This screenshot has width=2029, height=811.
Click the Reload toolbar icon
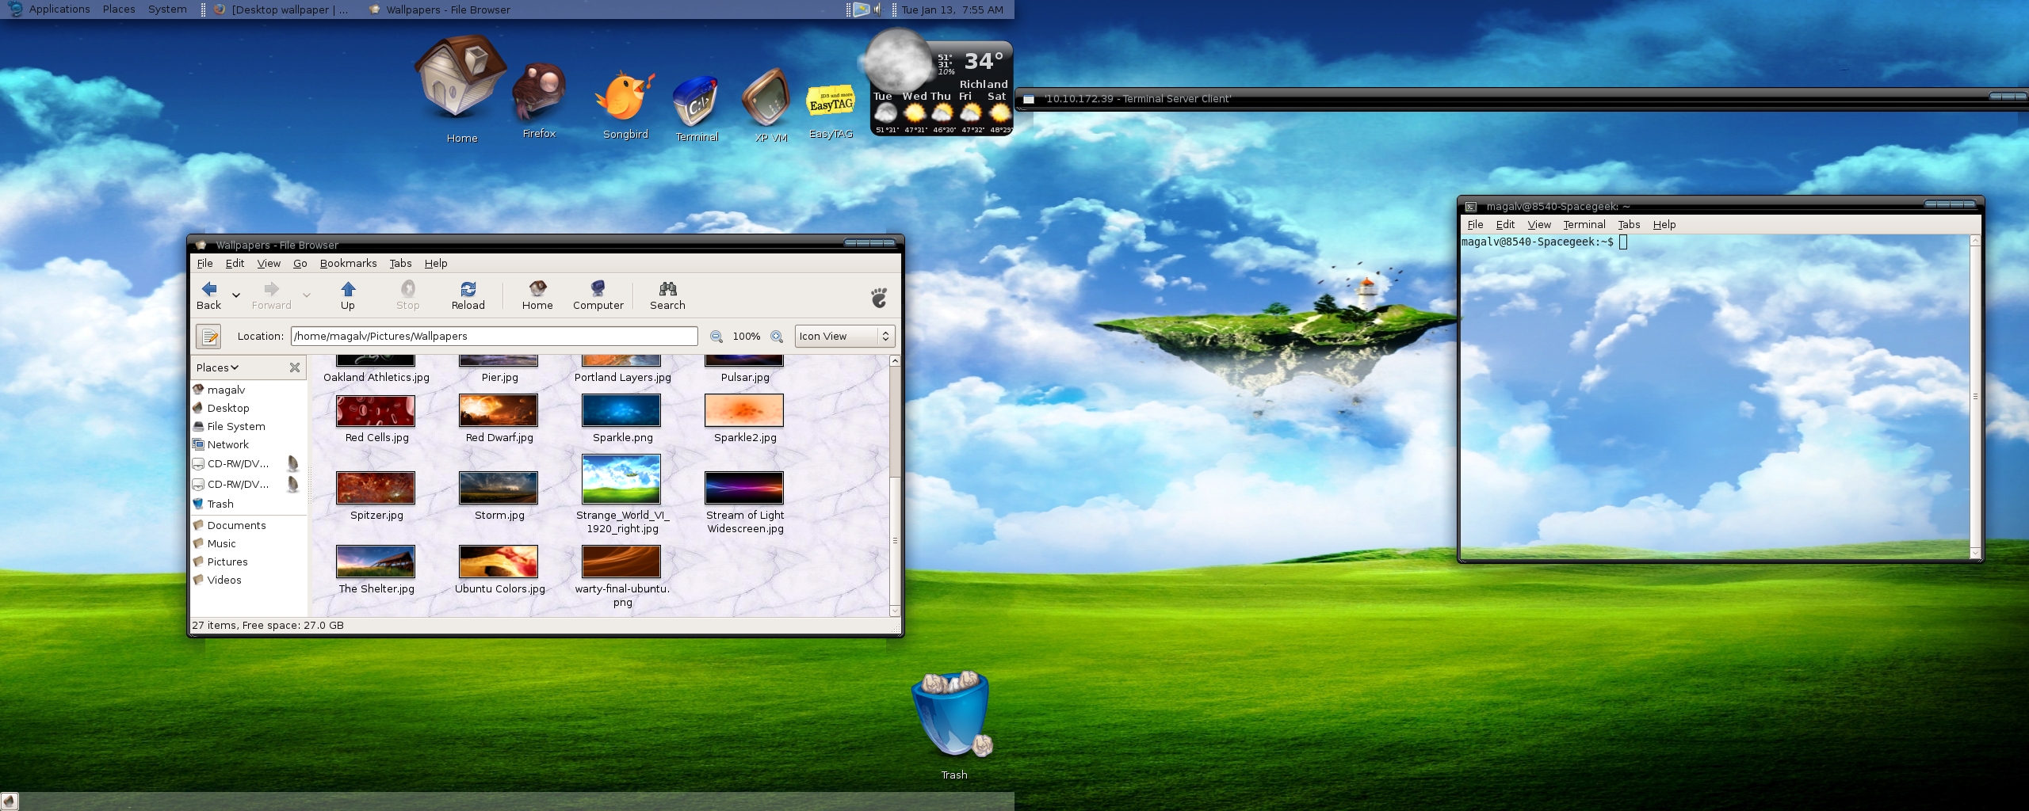pyautogui.click(x=468, y=295)
